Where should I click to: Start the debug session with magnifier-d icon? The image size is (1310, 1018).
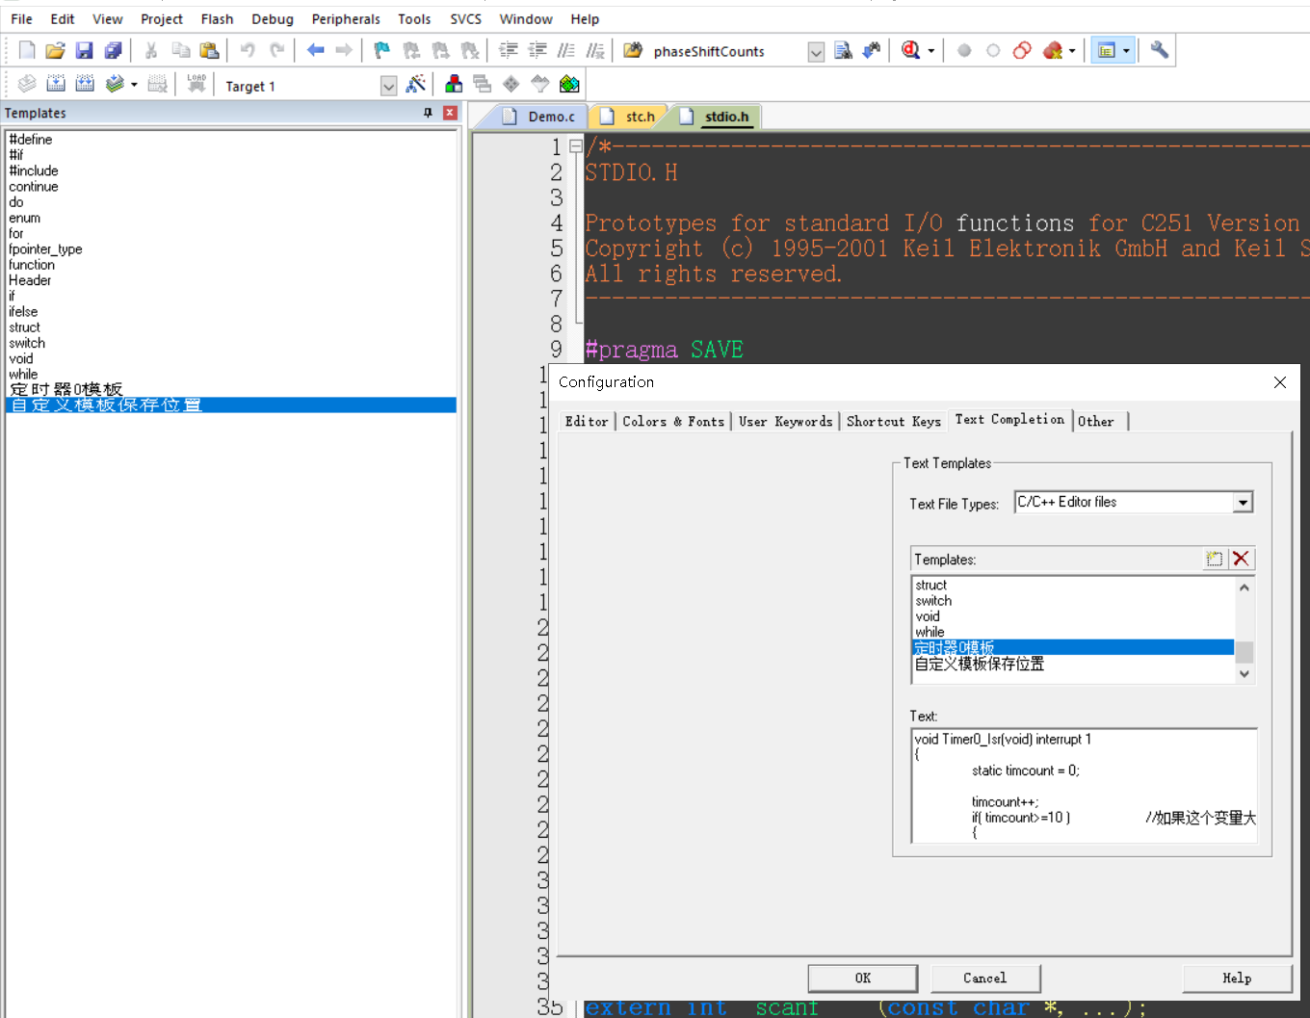[x=910, y=50]
